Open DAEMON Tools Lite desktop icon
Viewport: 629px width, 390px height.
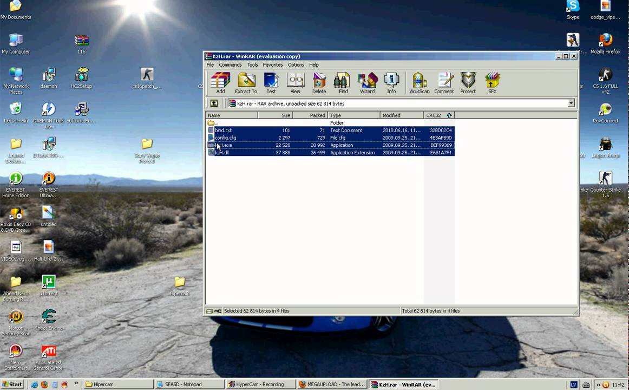click(49, 115)
